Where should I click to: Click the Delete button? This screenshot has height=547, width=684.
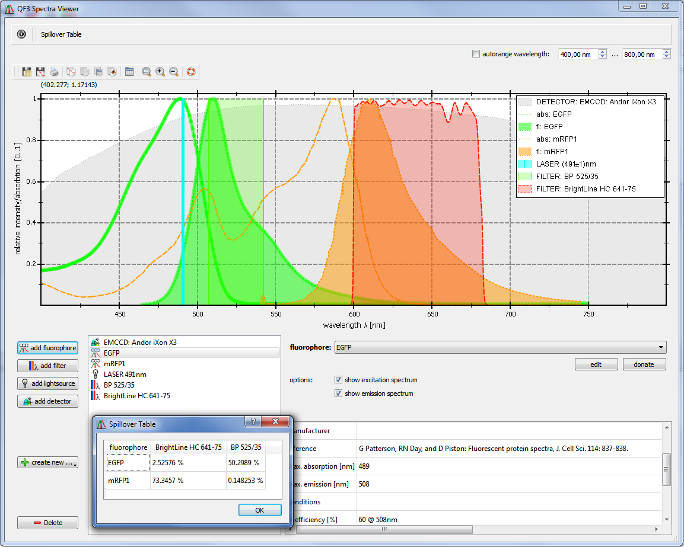point(47,523)
